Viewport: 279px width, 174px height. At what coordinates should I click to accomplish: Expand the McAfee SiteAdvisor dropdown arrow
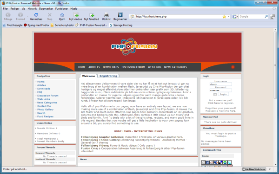[x=270, y=169]
